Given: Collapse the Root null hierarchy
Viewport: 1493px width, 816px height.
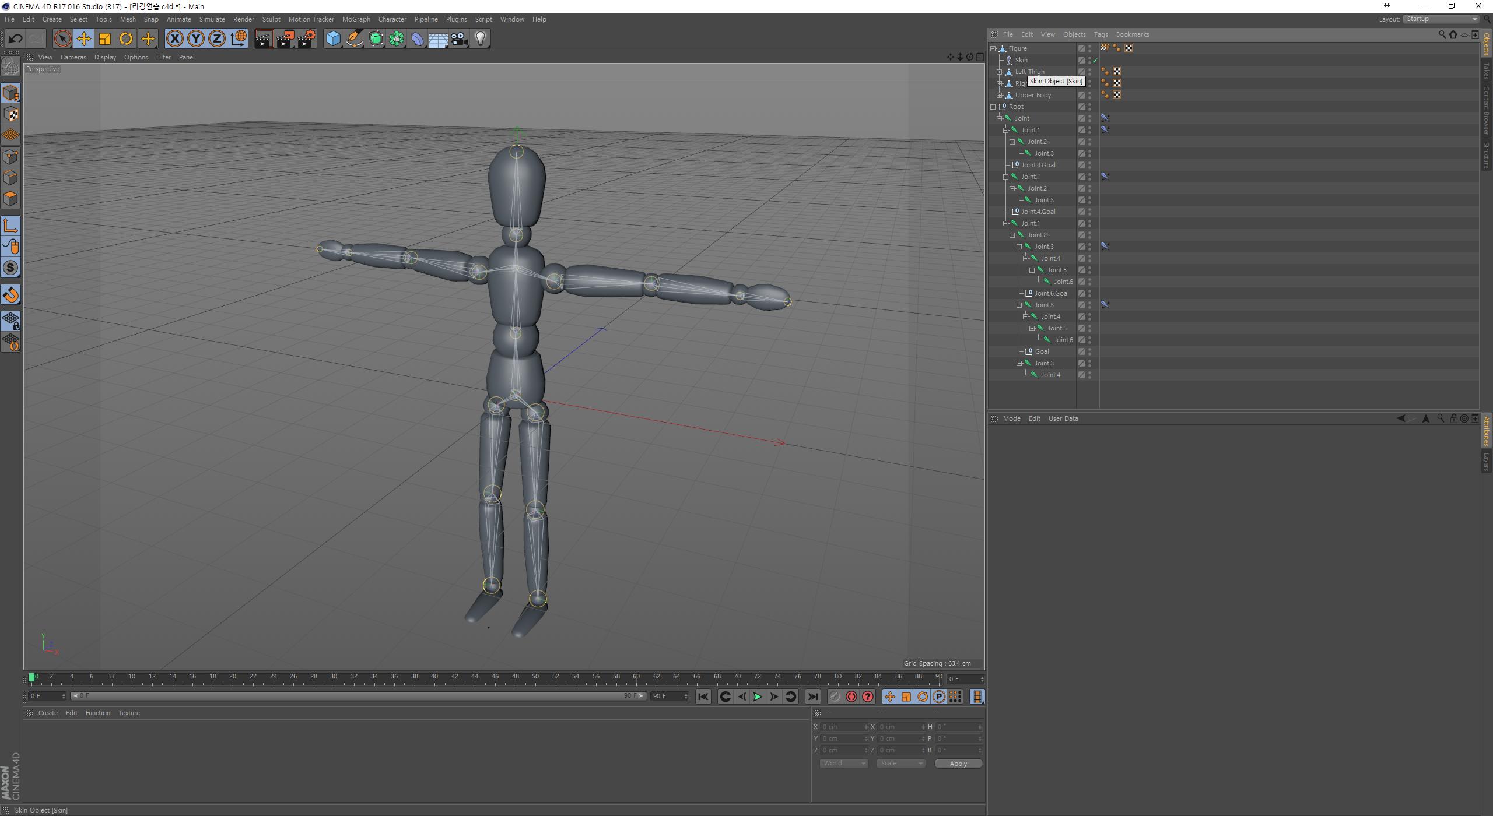Looking at the screenshot, I should point(993,107).
